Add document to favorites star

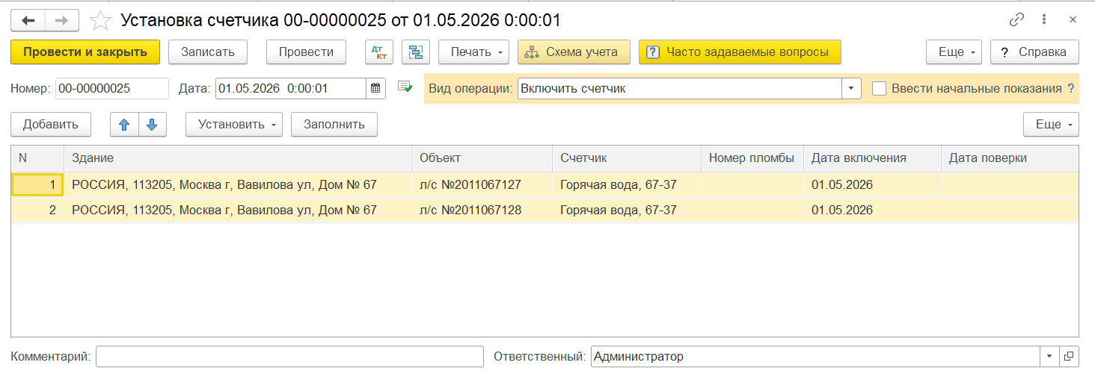(x=100, y=20)
